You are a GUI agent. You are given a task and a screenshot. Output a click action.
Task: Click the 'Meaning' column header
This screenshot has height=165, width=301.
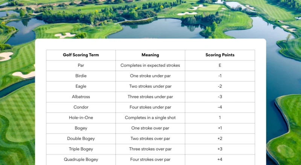(150, 55)
